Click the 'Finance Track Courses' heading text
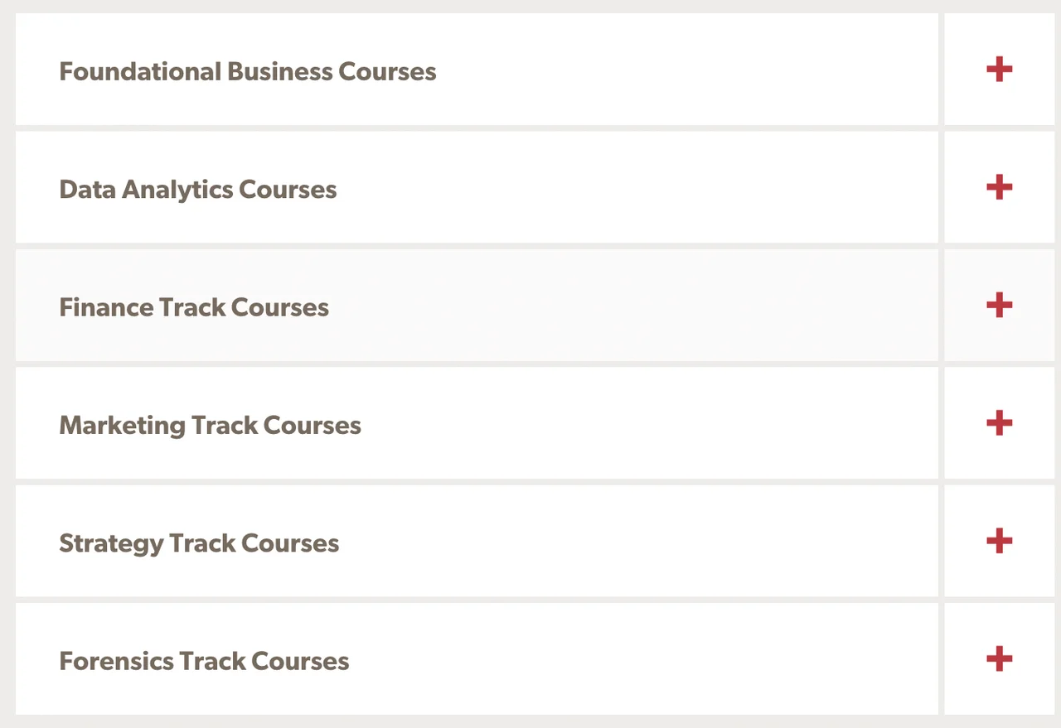This screenshot has width=1061, height=728. (x=193, y=307)
